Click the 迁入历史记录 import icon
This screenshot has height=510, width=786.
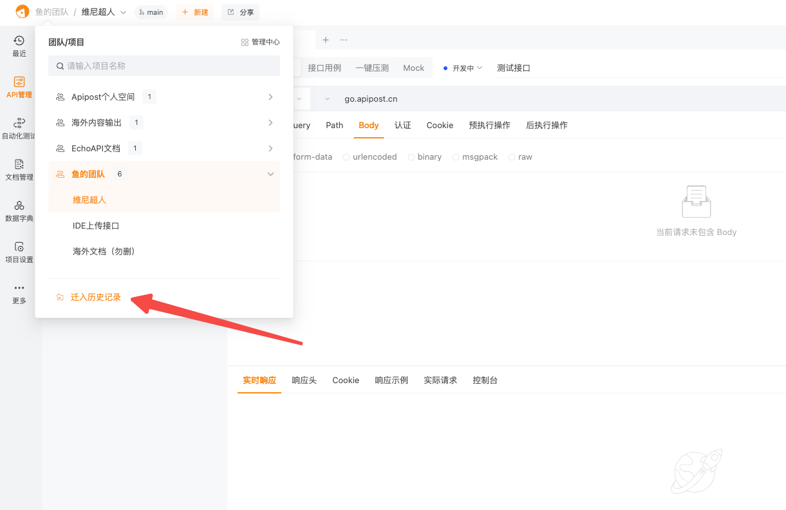point(60,297)
